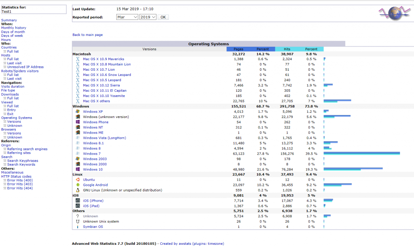The width and height of the screenshot is (414, 248).
Task: Open Browsers sidebar link
Action: 8,130
